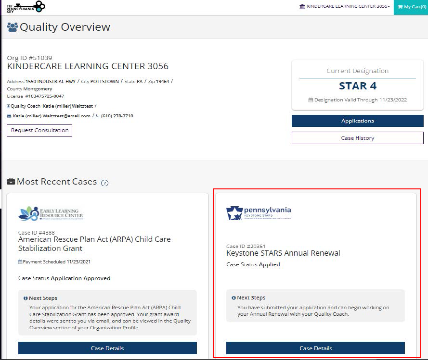Click the info icon in Keystone STARS Next Steps
This screenshot has width=428, height=360.
pyautogui.click(x=233, y=298)
